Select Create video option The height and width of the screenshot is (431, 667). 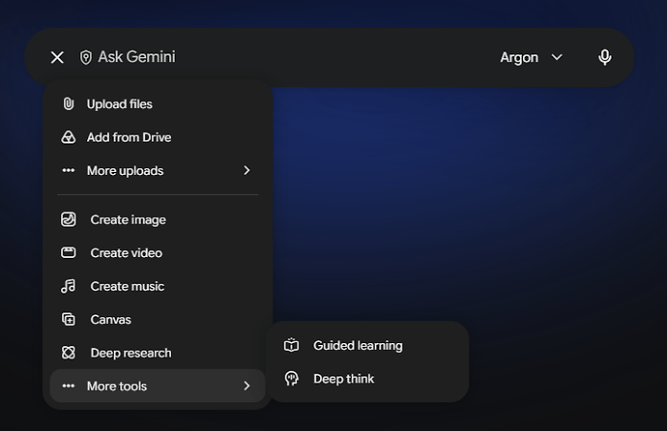click(x=158, y=253)
